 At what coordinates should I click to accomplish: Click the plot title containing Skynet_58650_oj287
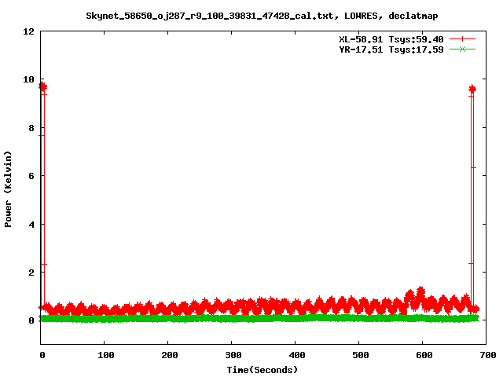(262, 16)
